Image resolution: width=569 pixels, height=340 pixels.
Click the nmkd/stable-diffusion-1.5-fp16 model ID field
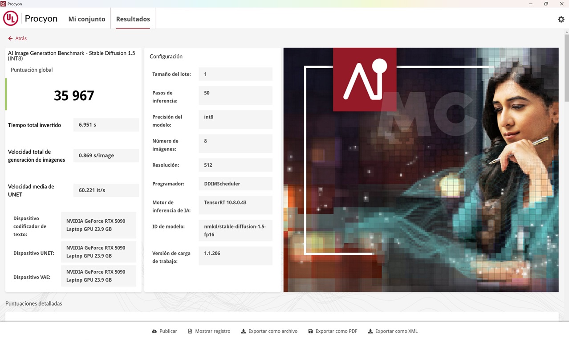(x=235, y=230)
